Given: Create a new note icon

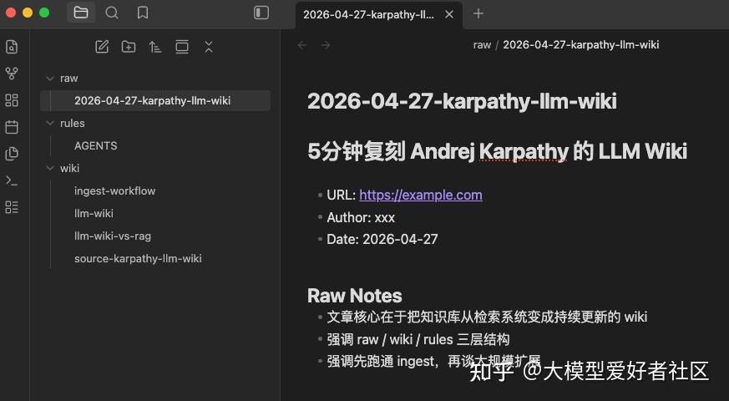Looking at the screenshot, I should [102, 47].
